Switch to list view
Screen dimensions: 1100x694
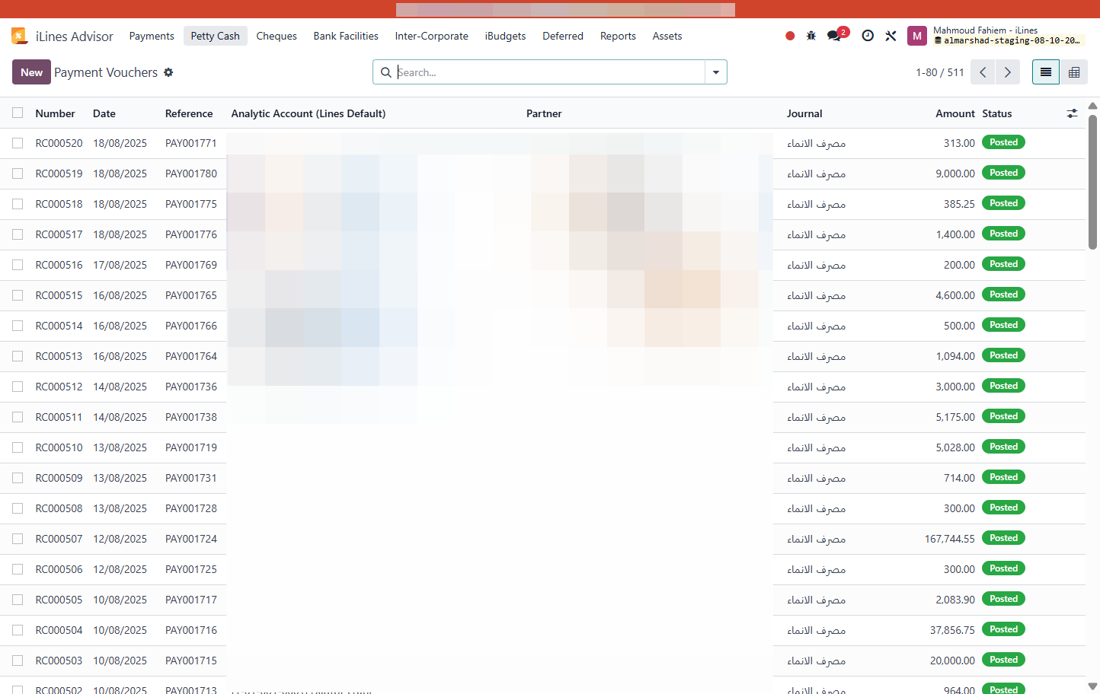click(1046, 72)
